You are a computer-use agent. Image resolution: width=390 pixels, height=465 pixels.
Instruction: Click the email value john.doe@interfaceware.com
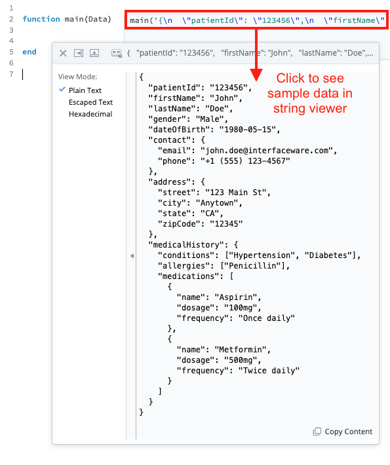267,151
